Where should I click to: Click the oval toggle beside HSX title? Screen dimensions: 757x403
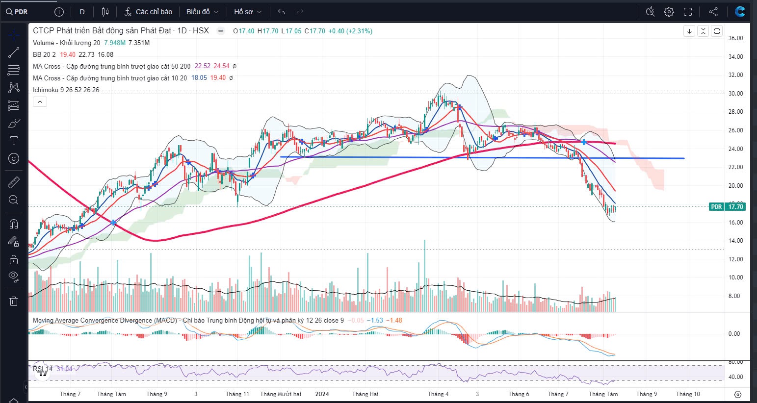point(221,31)
